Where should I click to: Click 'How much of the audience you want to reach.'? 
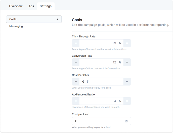coord(96,107)
